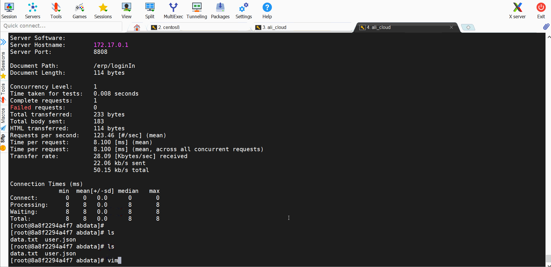This screenshot has width=551, height=267.
Task: Close the 4. ali_cloud tab
Action: (451, 27)
